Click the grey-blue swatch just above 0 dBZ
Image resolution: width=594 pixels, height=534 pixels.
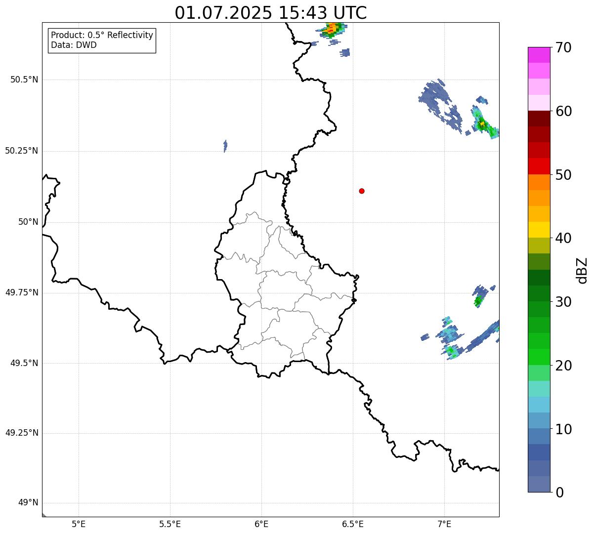[x=539, y=484]
